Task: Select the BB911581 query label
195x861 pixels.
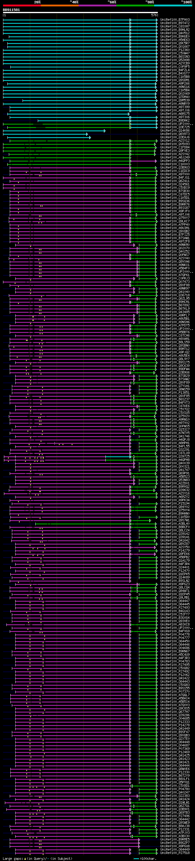Action: pyautogui.click(x=11, y=10)
